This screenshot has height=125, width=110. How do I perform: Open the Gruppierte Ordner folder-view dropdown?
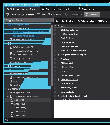tap(29, 20)
